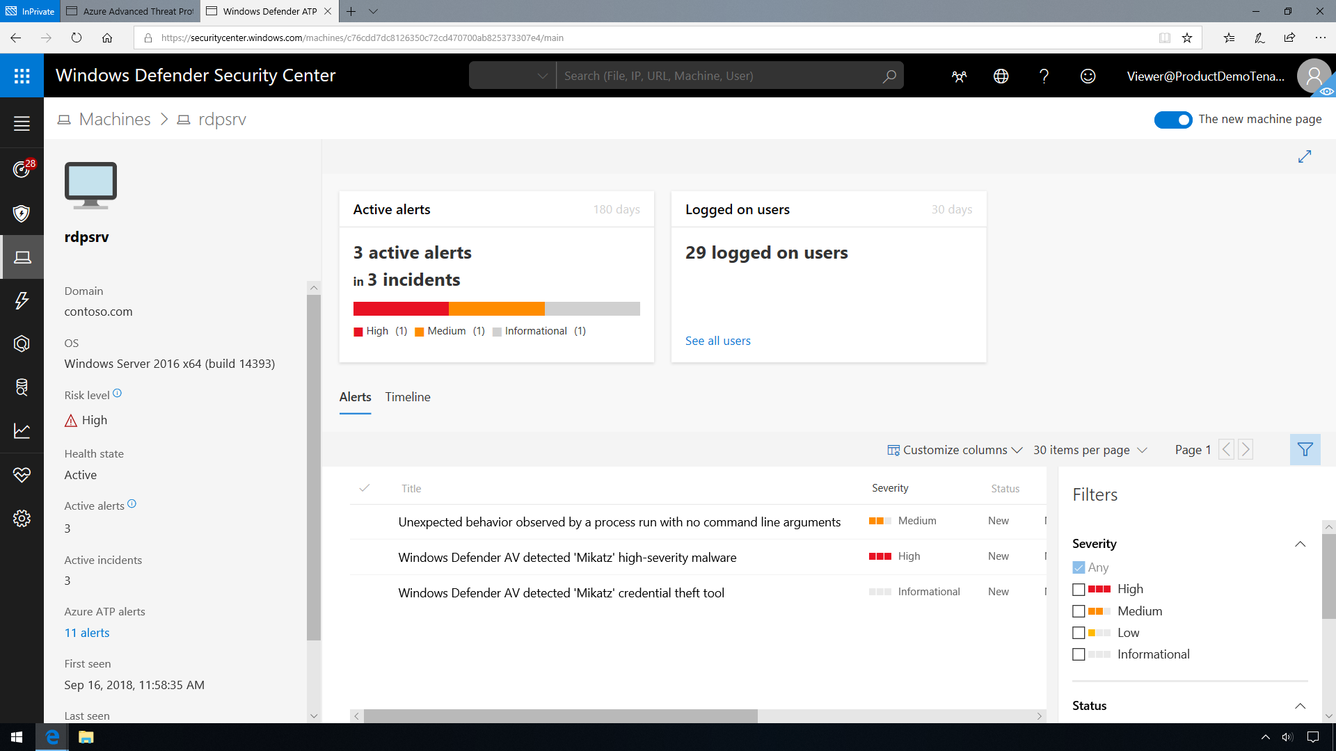
Task: Click the Azure ATP 11 alerts link
Action: tap(86, 633)
